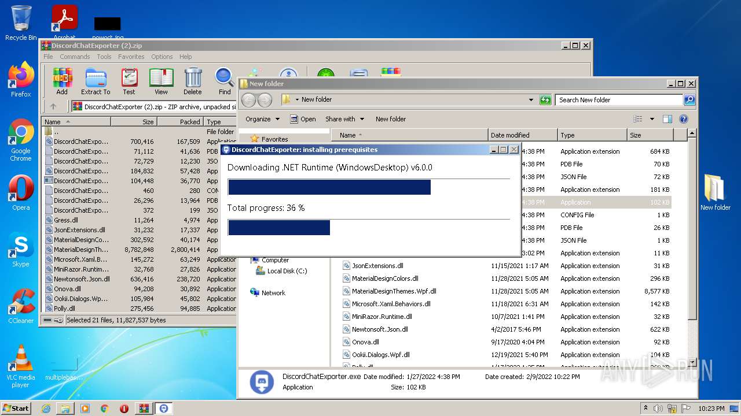741x416 pixels.
Task: Click the up-one-level arrow in WinRAR
Action: coord(53,106)
